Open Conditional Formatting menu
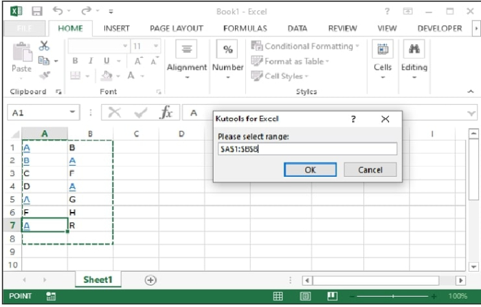481x307 pixels. pyautogui.click(x=305, y=46)
